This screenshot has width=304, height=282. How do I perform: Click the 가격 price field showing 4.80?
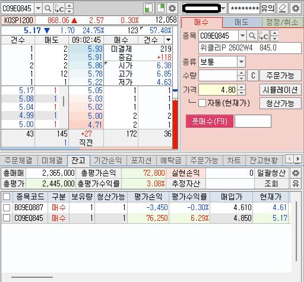click(218, 90)
